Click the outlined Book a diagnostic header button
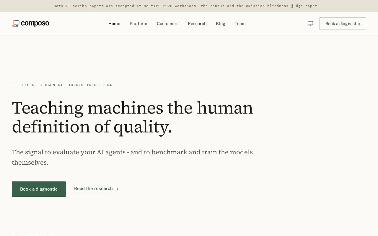The height and width of the screenshot is (236, 378). (x=343, y=24)
